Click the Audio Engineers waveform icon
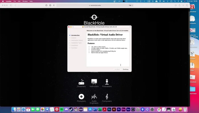 [x=94, y=97]
